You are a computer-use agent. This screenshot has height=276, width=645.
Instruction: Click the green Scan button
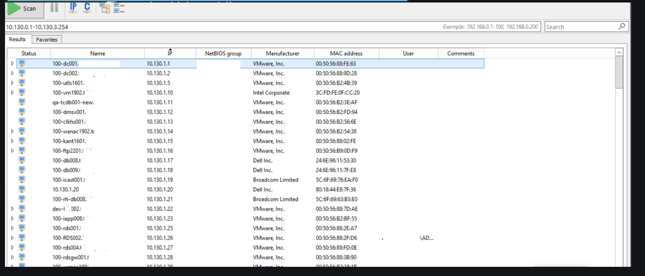coord(24,9)
